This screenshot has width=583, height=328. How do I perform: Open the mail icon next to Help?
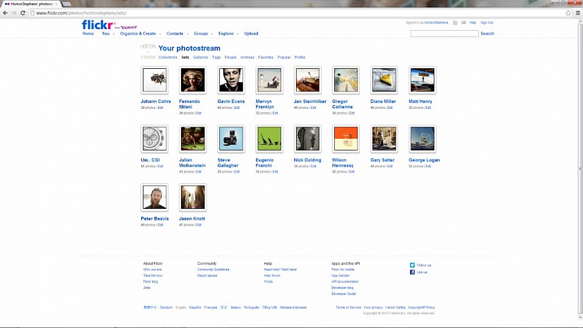point(463,23)
